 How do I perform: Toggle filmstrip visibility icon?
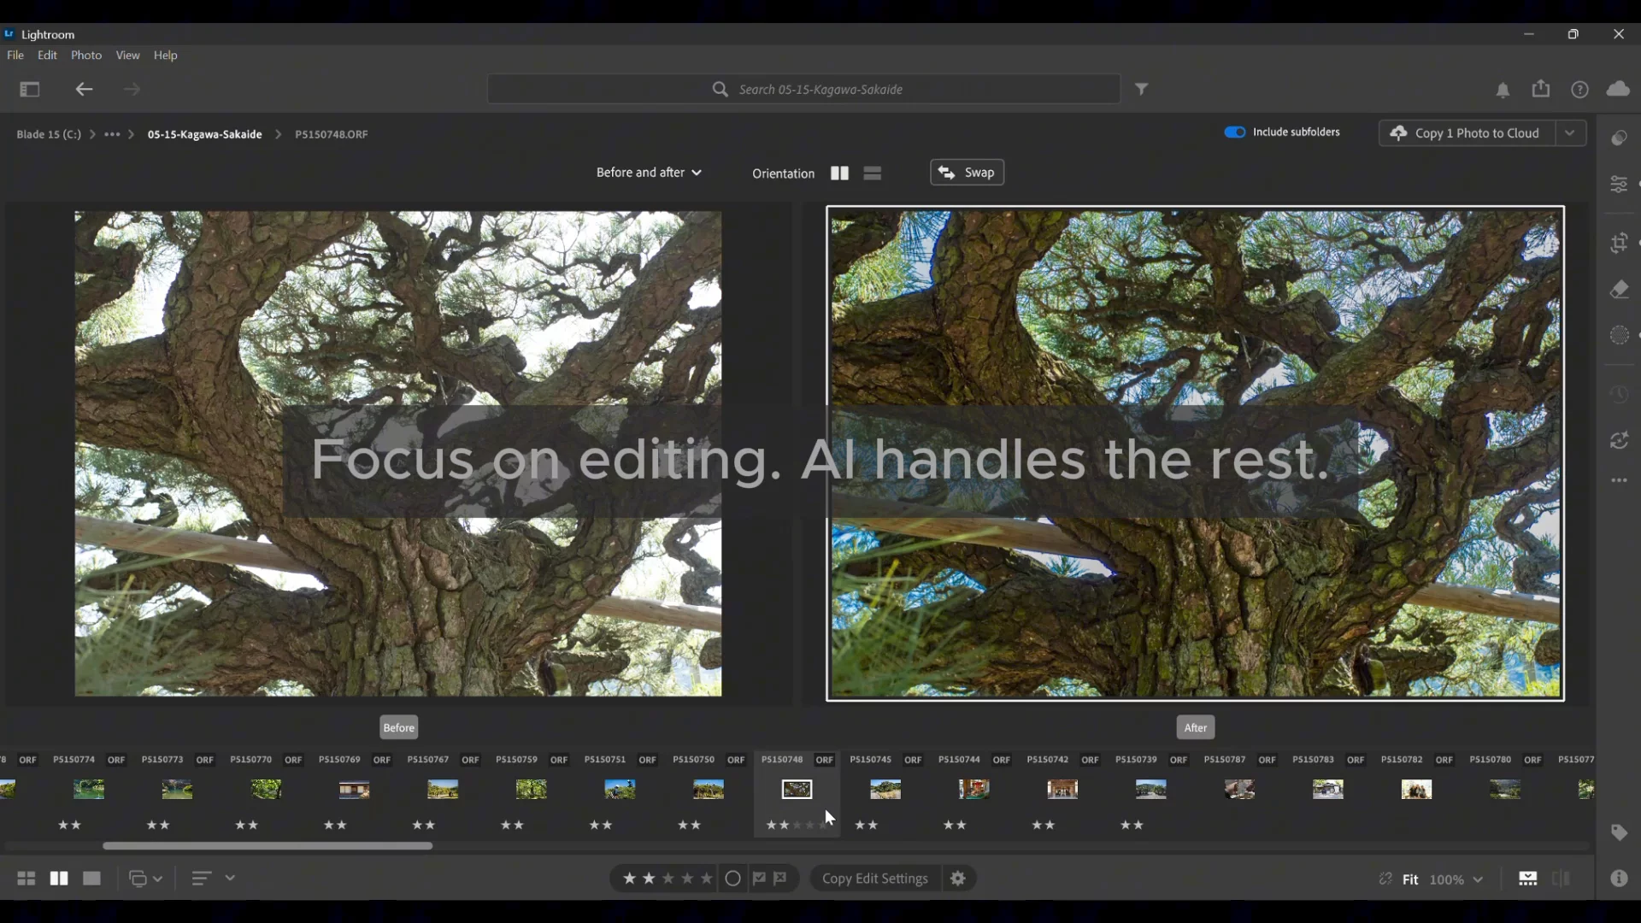tap(1527, 879)
